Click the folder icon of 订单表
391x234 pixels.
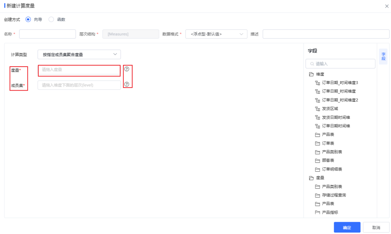(x=318, y=143)
